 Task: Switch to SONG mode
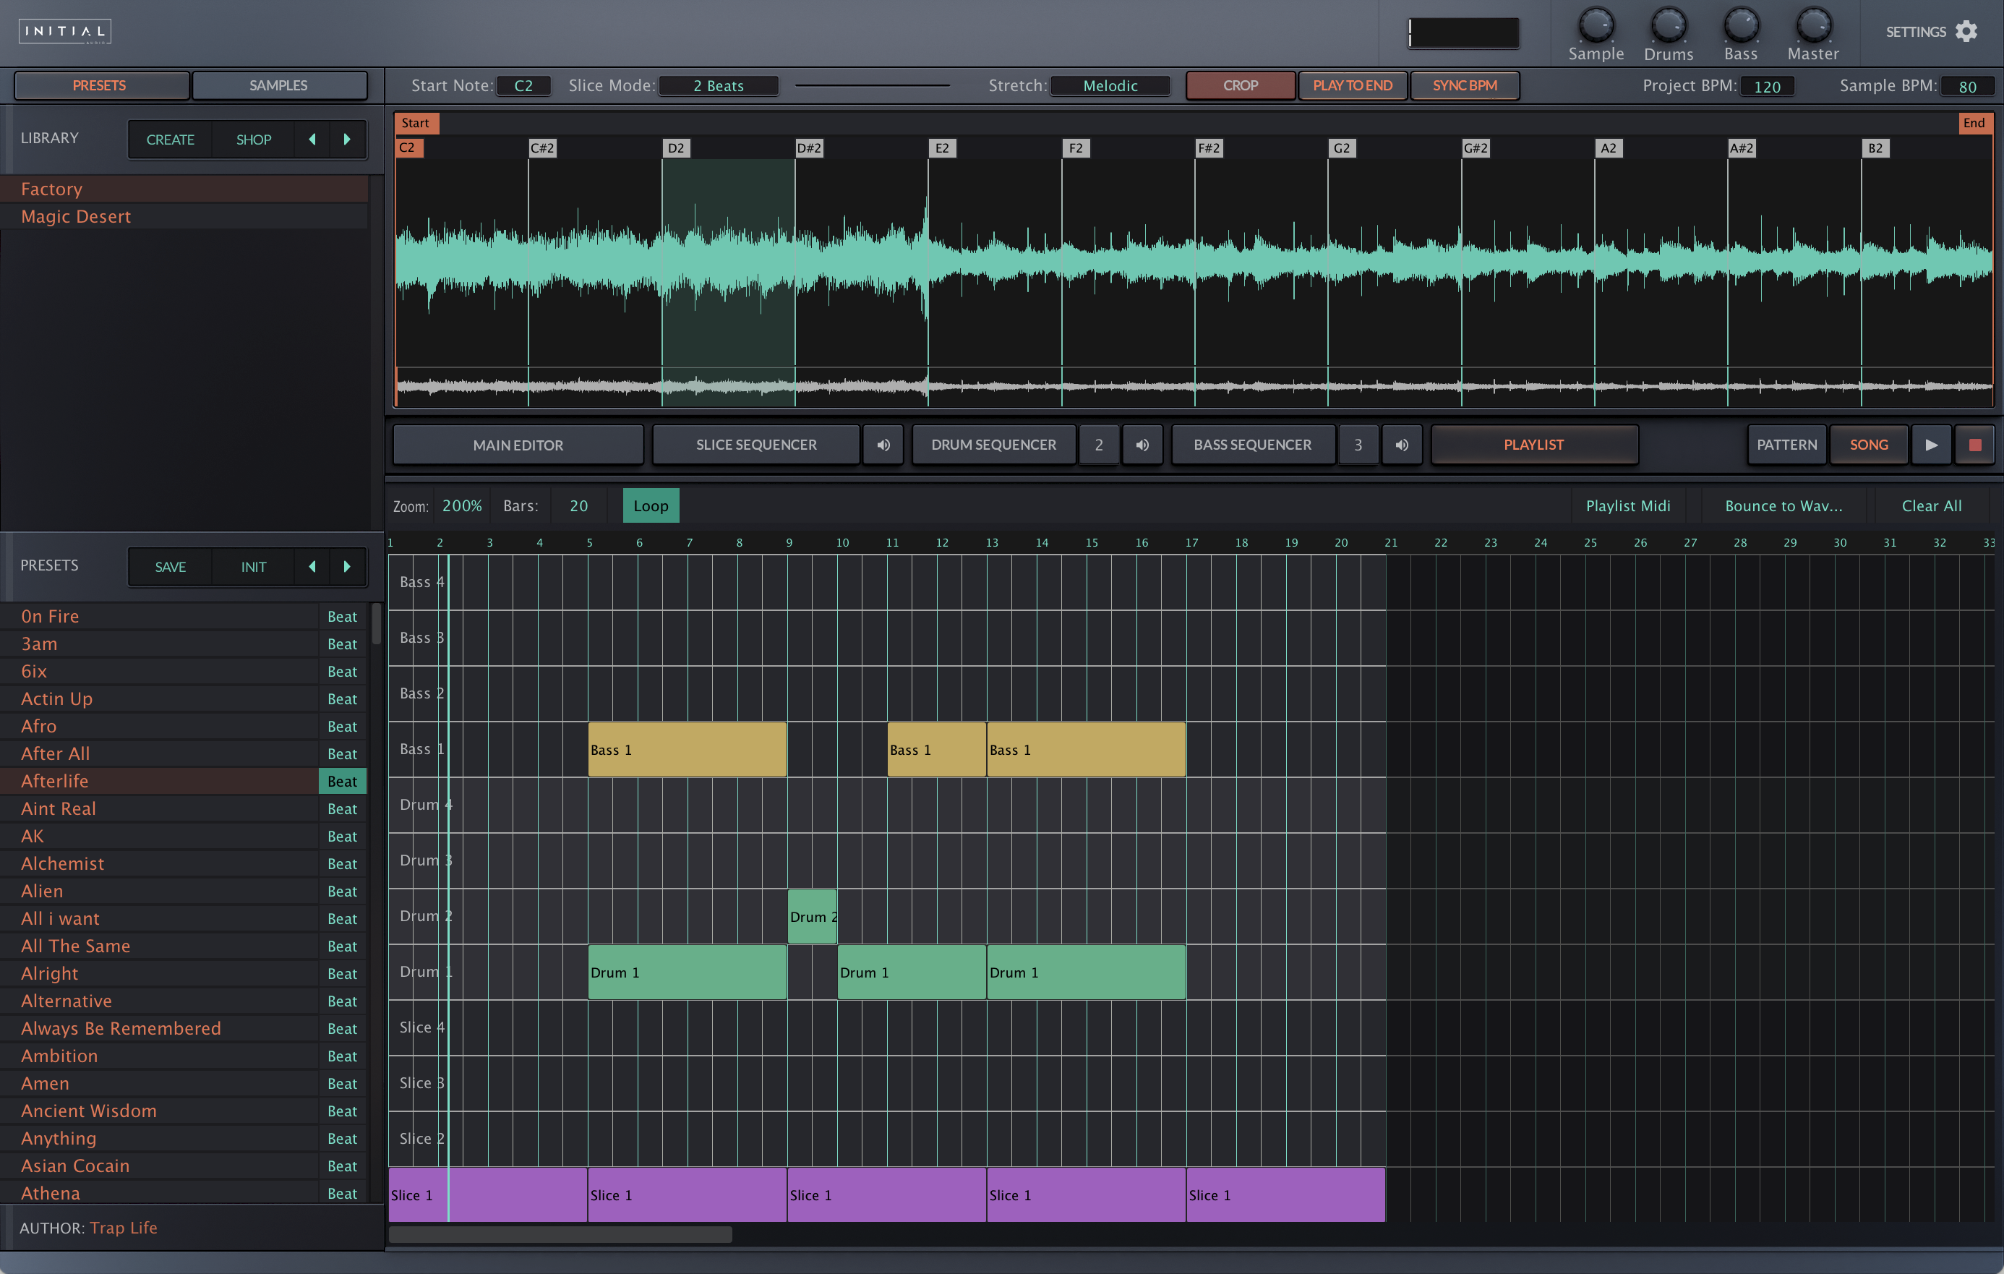(1868, 445)
